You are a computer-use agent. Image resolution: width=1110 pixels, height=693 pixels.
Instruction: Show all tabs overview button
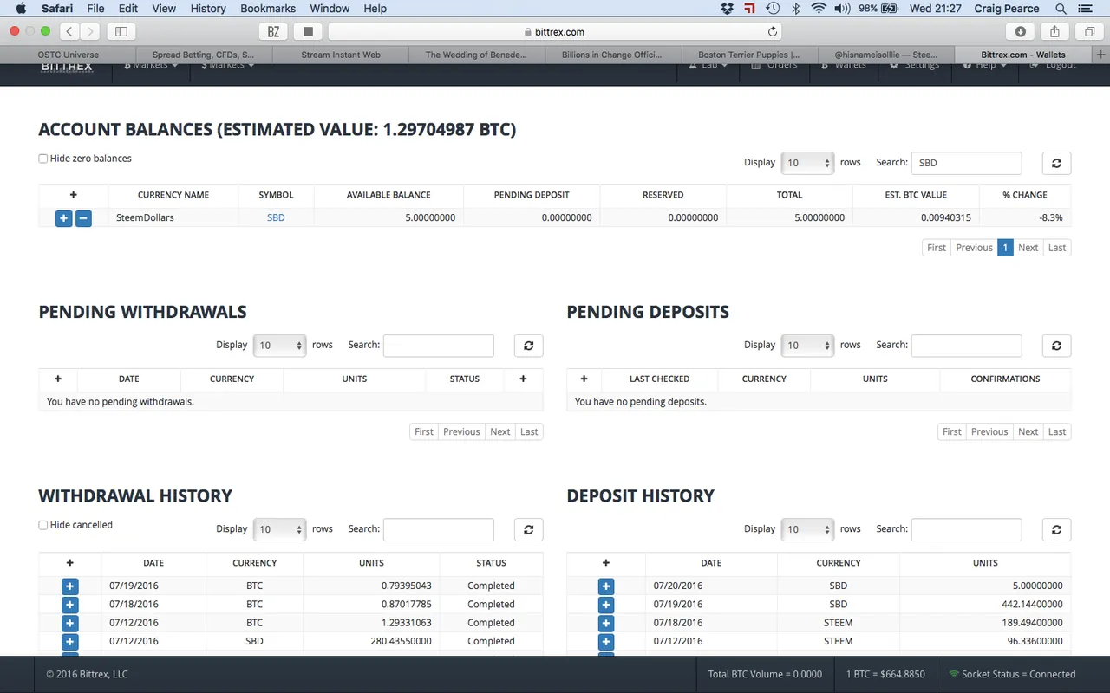click(x=1088, y=31)
